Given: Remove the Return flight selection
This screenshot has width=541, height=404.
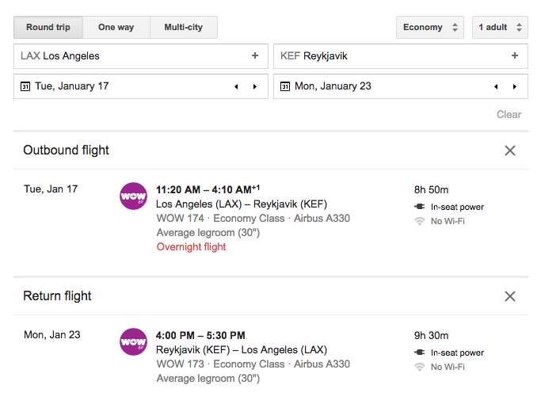Looking at the screenshot, I should pos(510,296).
